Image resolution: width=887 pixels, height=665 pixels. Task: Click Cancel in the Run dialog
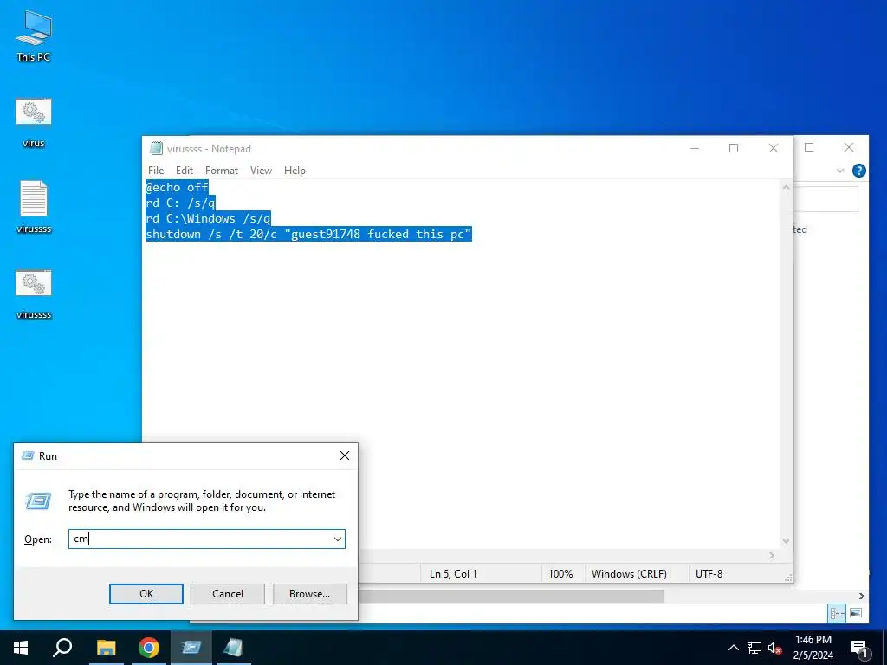point(228,594)
